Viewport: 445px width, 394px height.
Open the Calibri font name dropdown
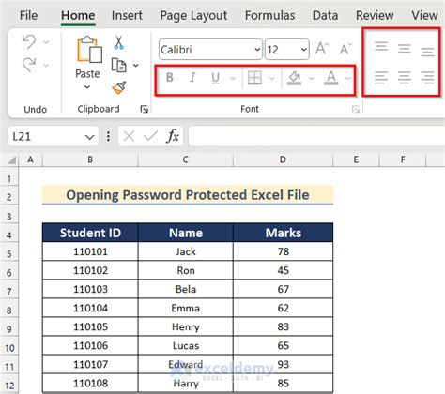257,50
